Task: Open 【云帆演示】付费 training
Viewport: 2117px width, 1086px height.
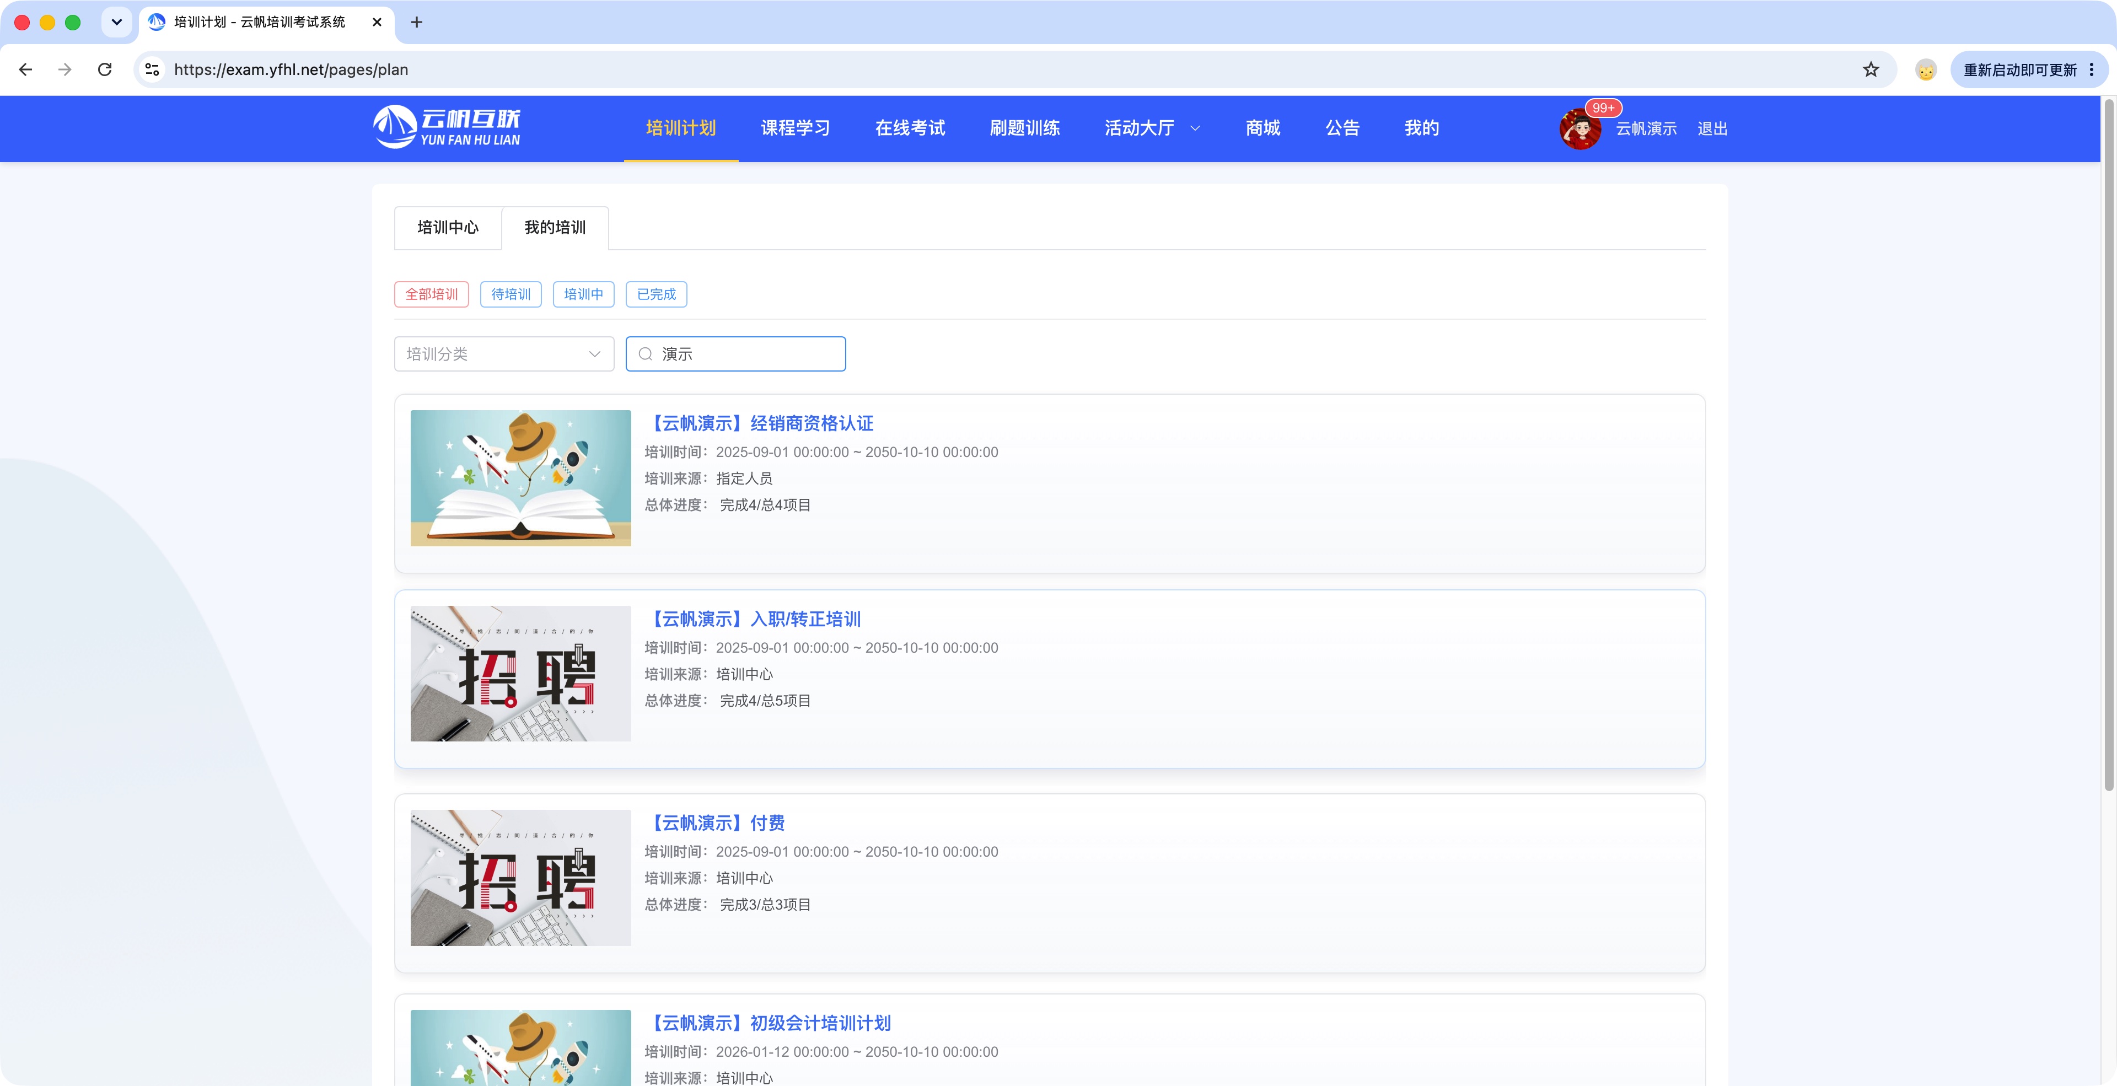Action: [716, 822]
